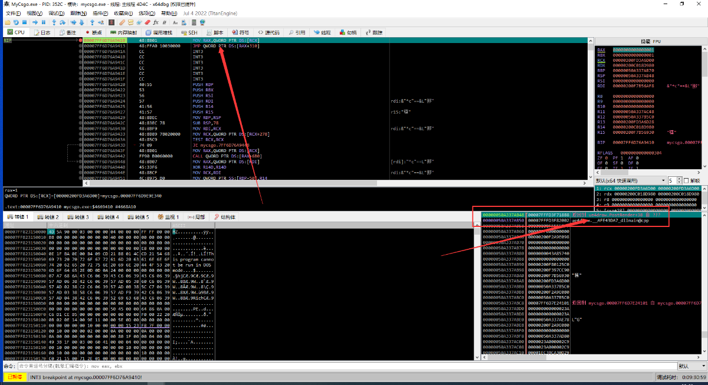Pause execution with the pause icon

(x=44, y=22)
